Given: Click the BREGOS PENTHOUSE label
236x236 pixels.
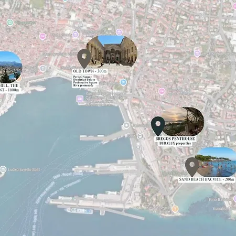Looking at the screenshot, I should (x=175, y=139).
